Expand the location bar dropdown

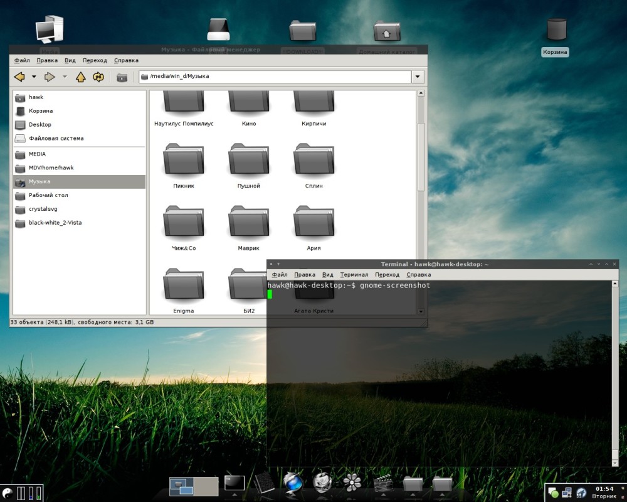(418, 77)
